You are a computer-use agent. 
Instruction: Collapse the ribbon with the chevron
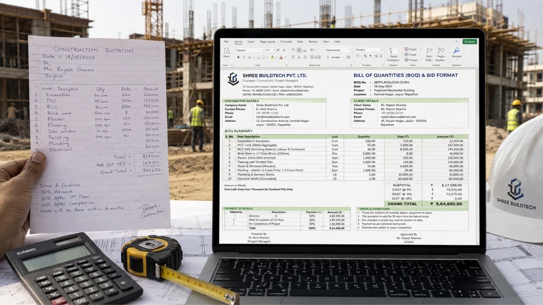476,65
